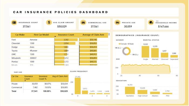Click the 27,202 claim frequency label

78,77
